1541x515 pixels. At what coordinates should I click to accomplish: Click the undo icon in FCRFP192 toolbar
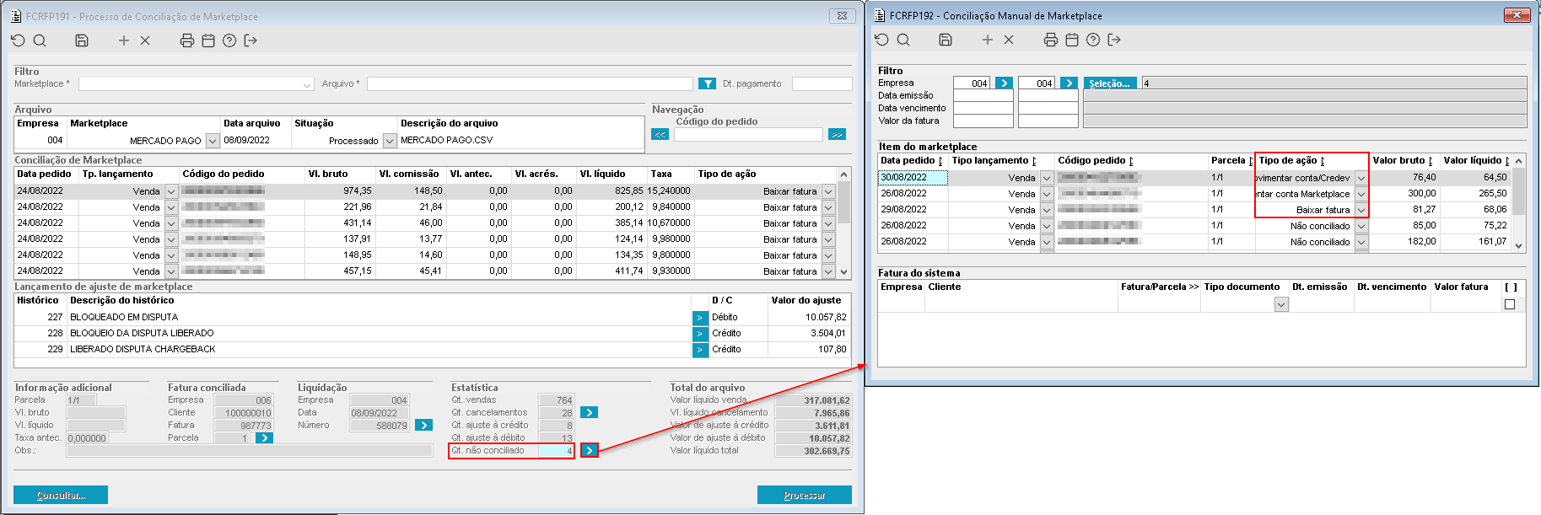coord(881,40)
